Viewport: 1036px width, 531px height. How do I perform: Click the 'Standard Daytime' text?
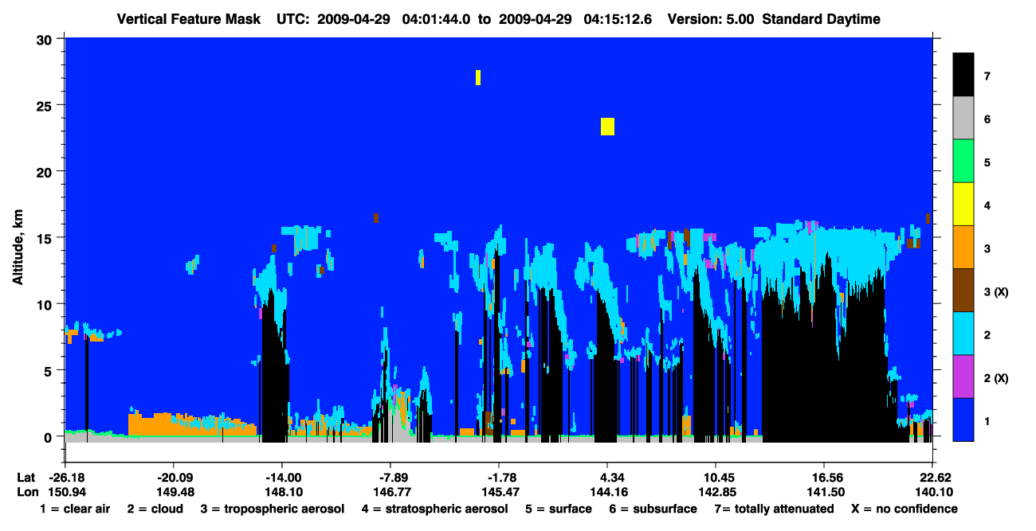pos(822,19)
